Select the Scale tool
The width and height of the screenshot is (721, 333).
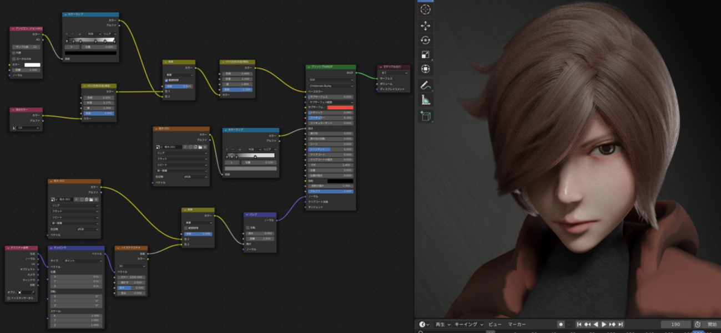click(x=425, y=55)
